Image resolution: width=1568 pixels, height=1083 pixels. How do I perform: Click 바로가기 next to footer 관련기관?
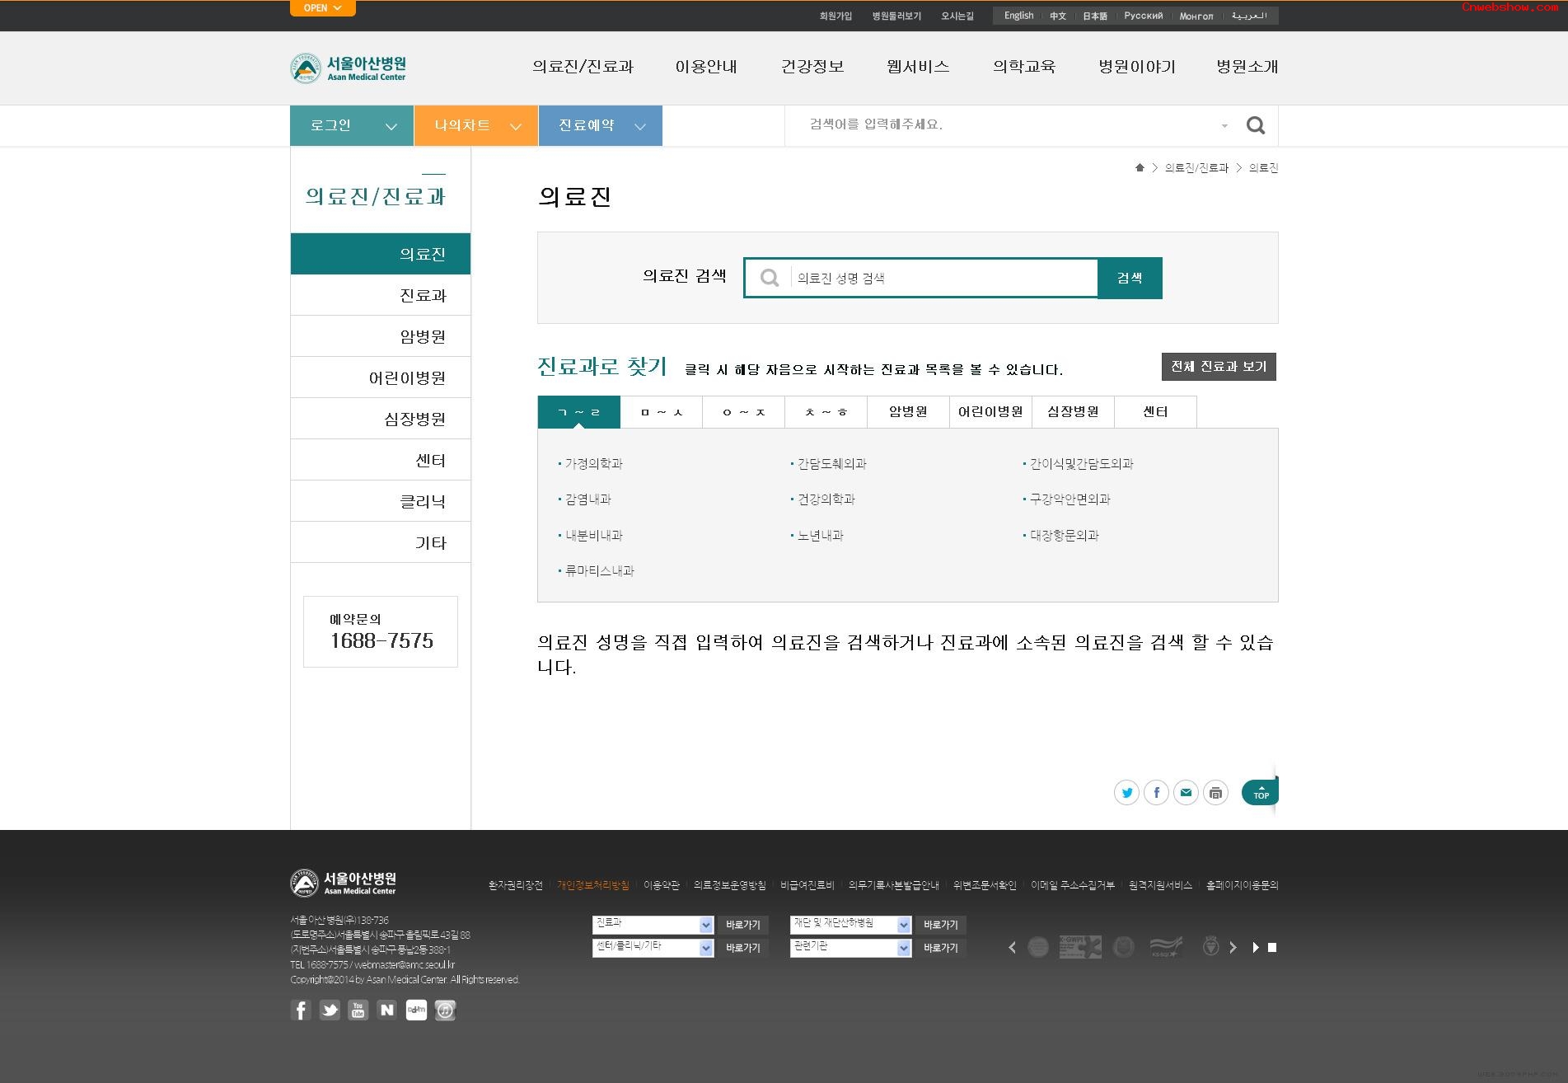point(940,948)
